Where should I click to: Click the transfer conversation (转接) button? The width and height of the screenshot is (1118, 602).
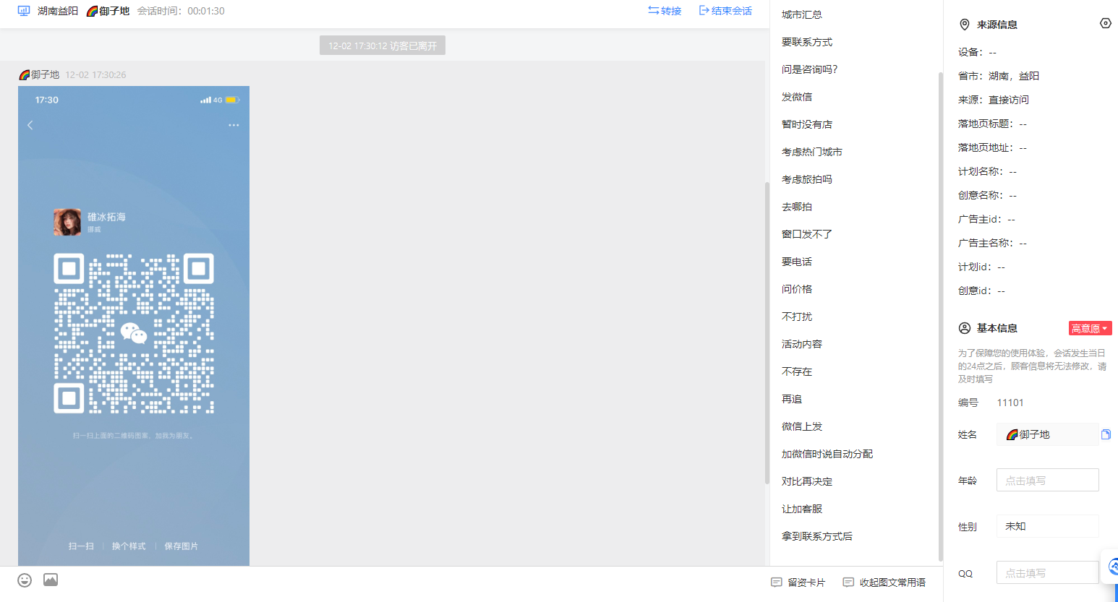point(665,11)
